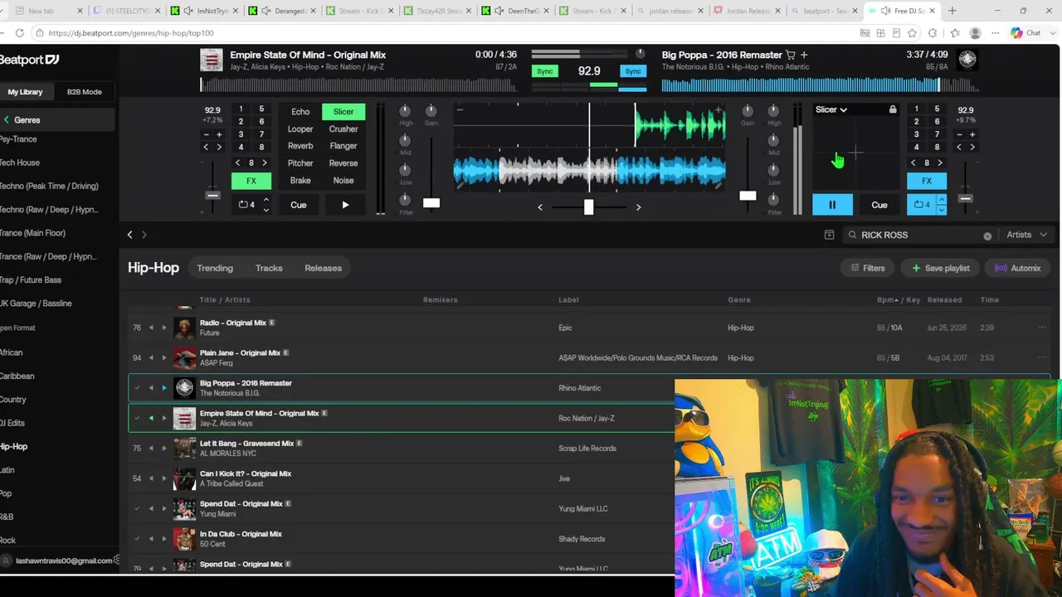Toggle the right deck FX button
1062x597 pixels.
tap(927, 181)
